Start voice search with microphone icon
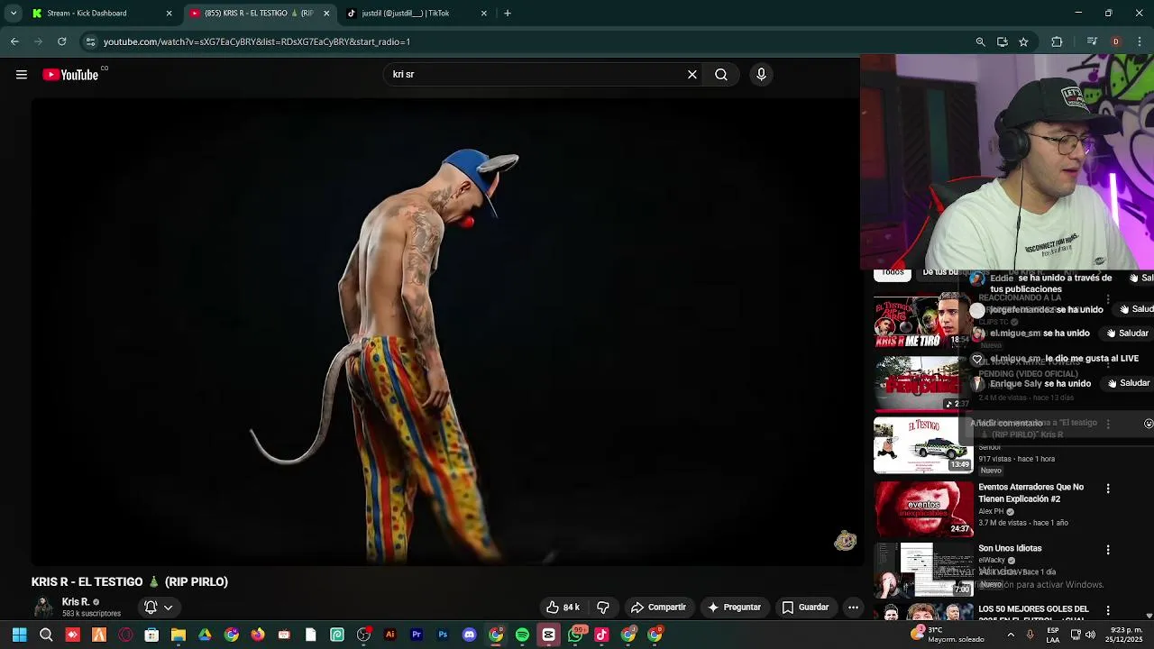 pos(761,75)
